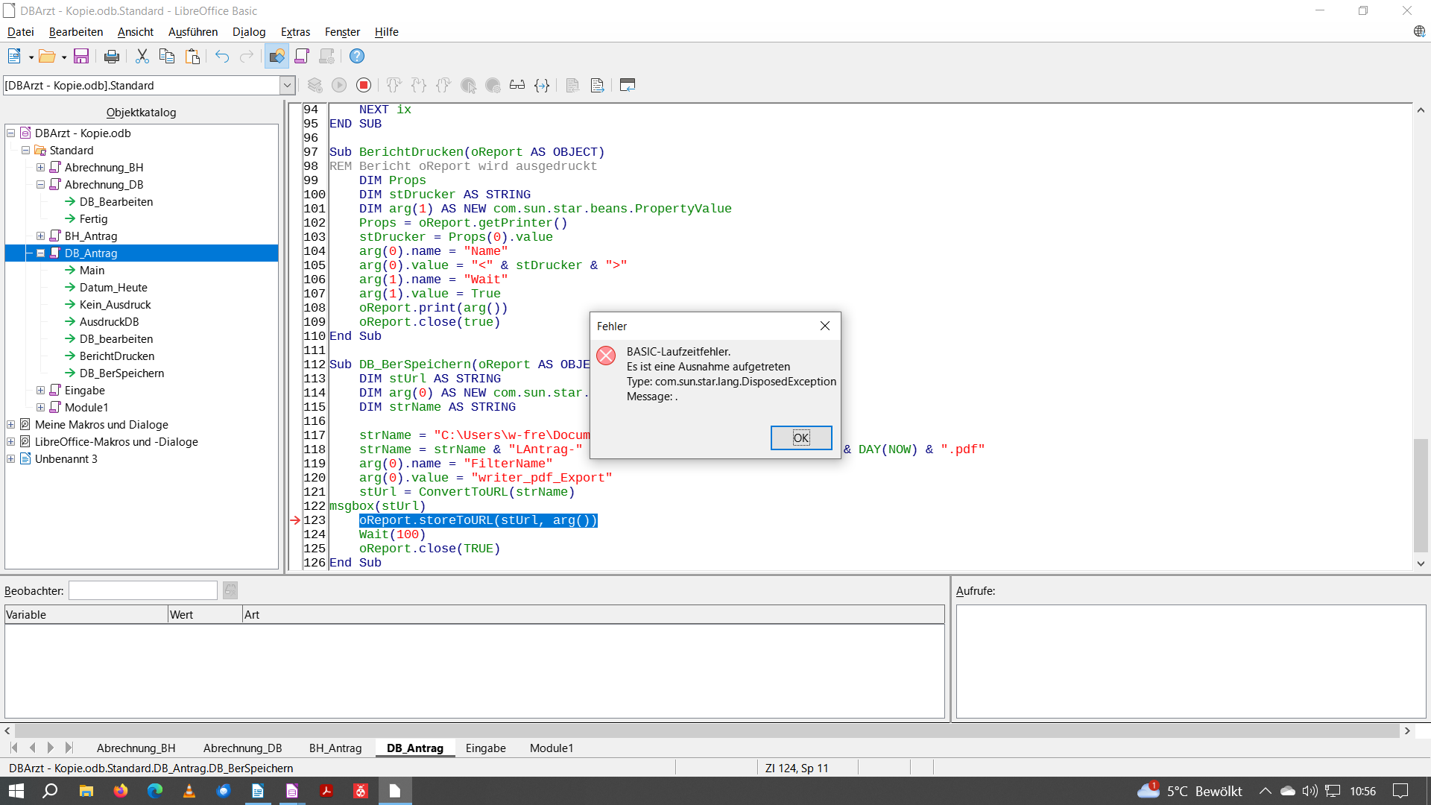Click the New document icon
This screenshot has width=1431, height=805.
(x=14, y=56)
